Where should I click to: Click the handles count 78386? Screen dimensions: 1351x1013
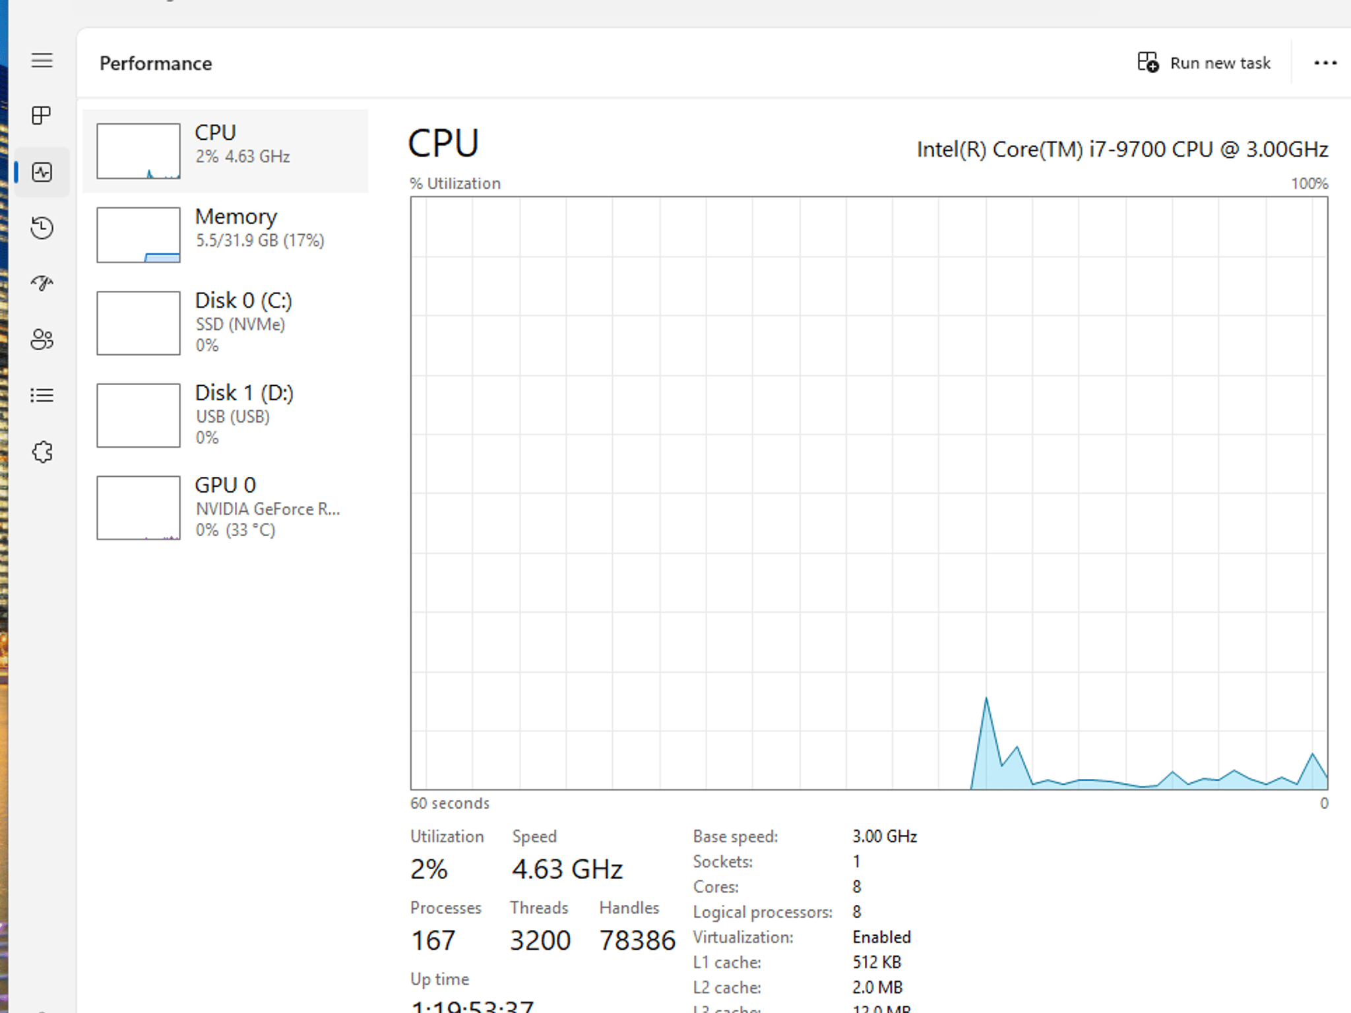point(637,940)
